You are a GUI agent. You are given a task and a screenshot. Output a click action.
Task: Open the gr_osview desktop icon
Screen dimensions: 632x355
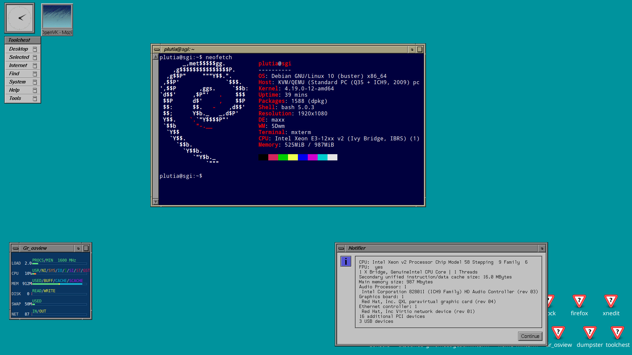pos(558,333)
